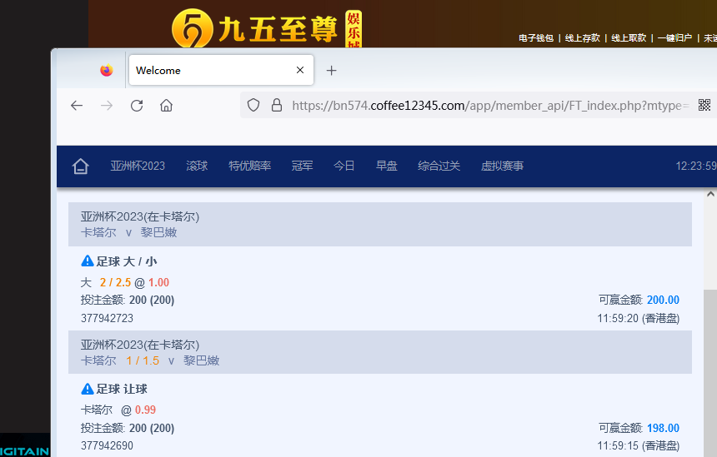Image resolution: width=717 pixels, height=457 pixels.
Task: Reload the current page
Action: [137, 106]
